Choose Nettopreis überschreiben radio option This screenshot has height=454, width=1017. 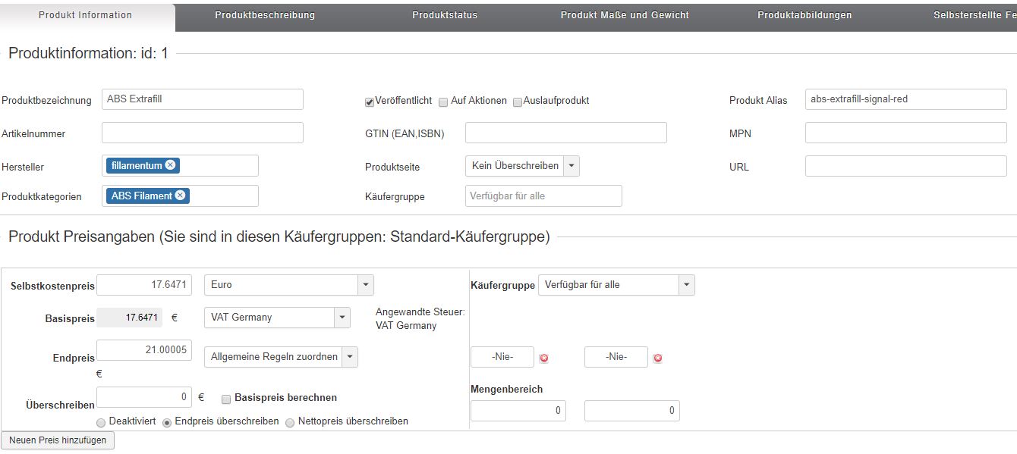pyautogui.click(x=290, y=422)
